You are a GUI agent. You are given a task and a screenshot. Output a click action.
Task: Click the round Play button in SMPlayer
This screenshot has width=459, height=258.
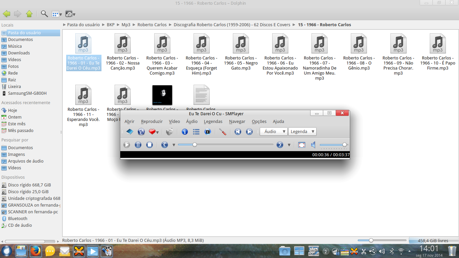127,145
